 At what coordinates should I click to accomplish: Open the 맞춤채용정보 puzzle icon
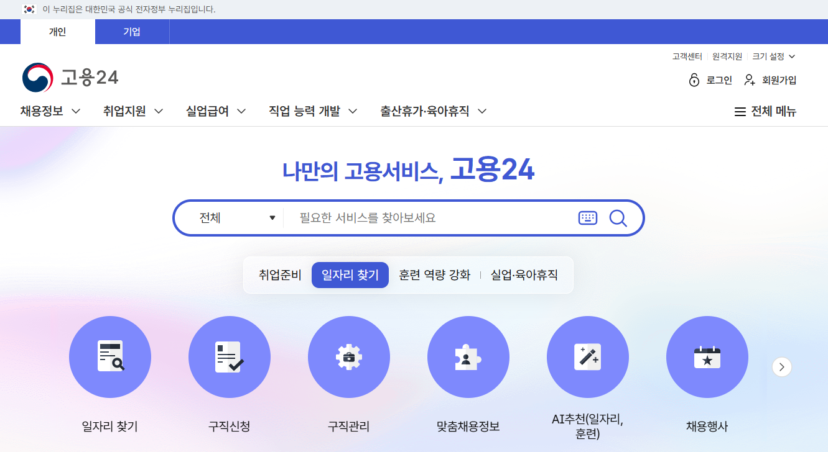pos(468,357)
